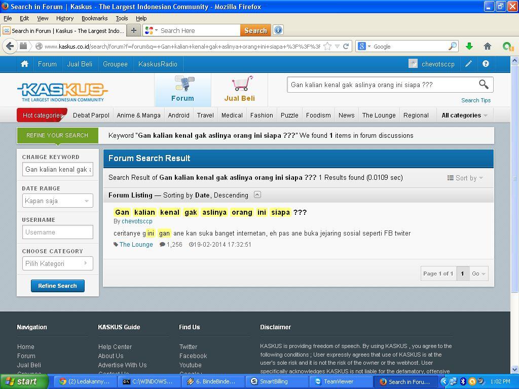Click the Bluetooth tray icon
This screenshot has height=389, width=519.
pos(463,381)
